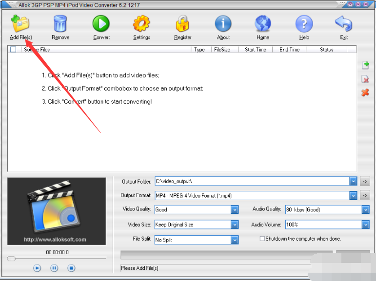The height and width of the screenshot is (281, 376).
Task: Expand the Audio Quality dropdown
Action: coord(365,209)
